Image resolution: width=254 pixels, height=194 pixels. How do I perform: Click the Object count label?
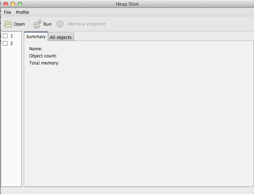(x=43, y=56)
